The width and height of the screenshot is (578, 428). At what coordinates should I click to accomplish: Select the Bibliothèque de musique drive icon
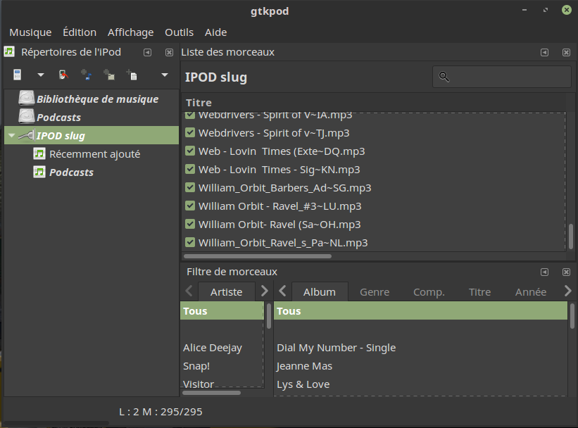click(26, 99)
